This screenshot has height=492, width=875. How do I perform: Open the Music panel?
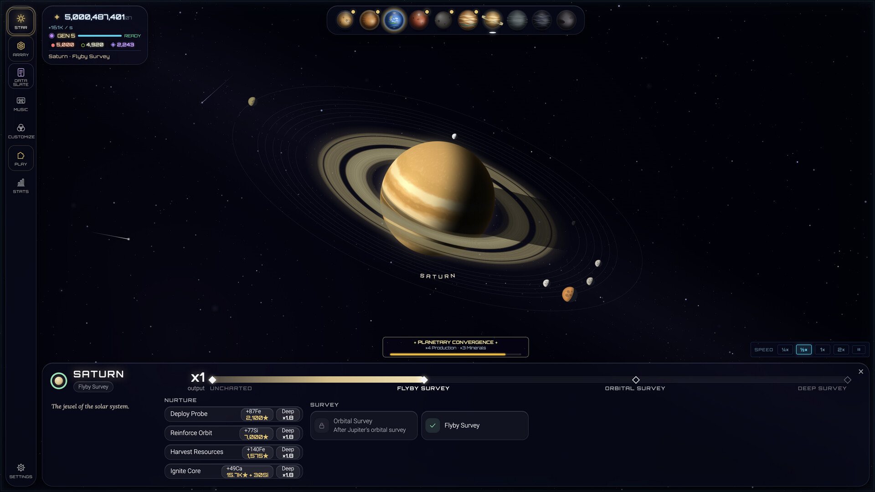[x=21, y=103]
